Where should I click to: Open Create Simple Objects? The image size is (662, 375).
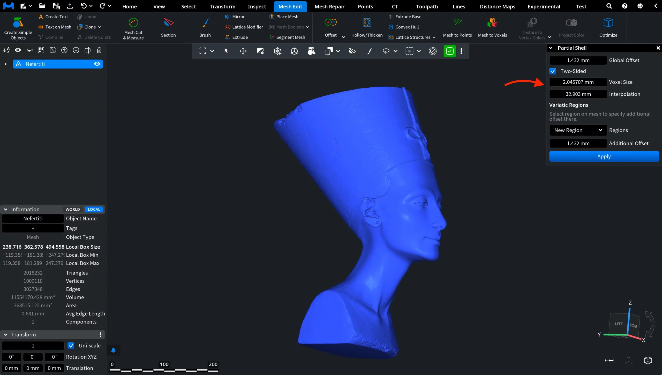[18, 28]
